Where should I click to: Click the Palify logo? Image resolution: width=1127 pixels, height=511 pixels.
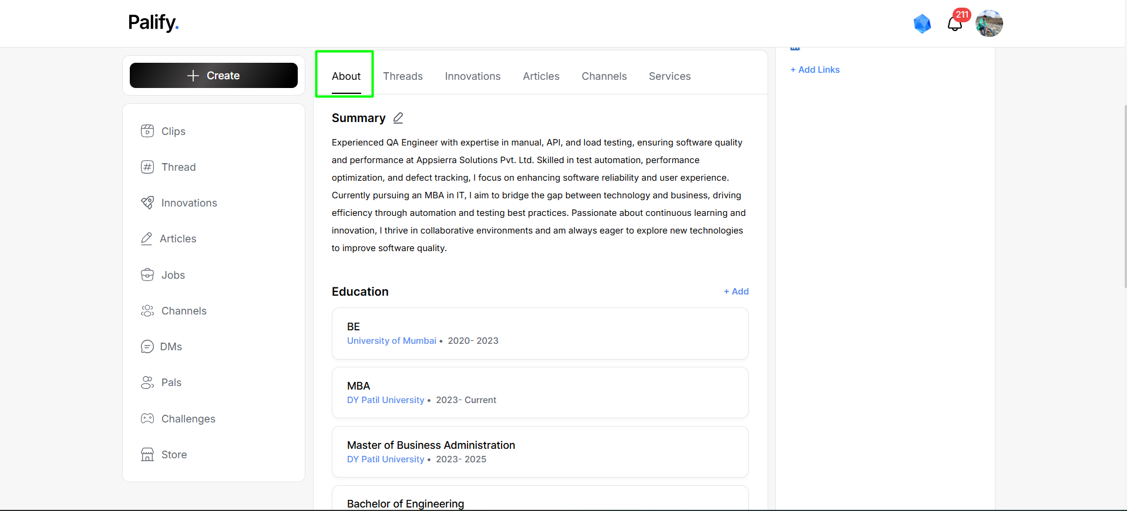pyautogui.click(x=153, y=23)
